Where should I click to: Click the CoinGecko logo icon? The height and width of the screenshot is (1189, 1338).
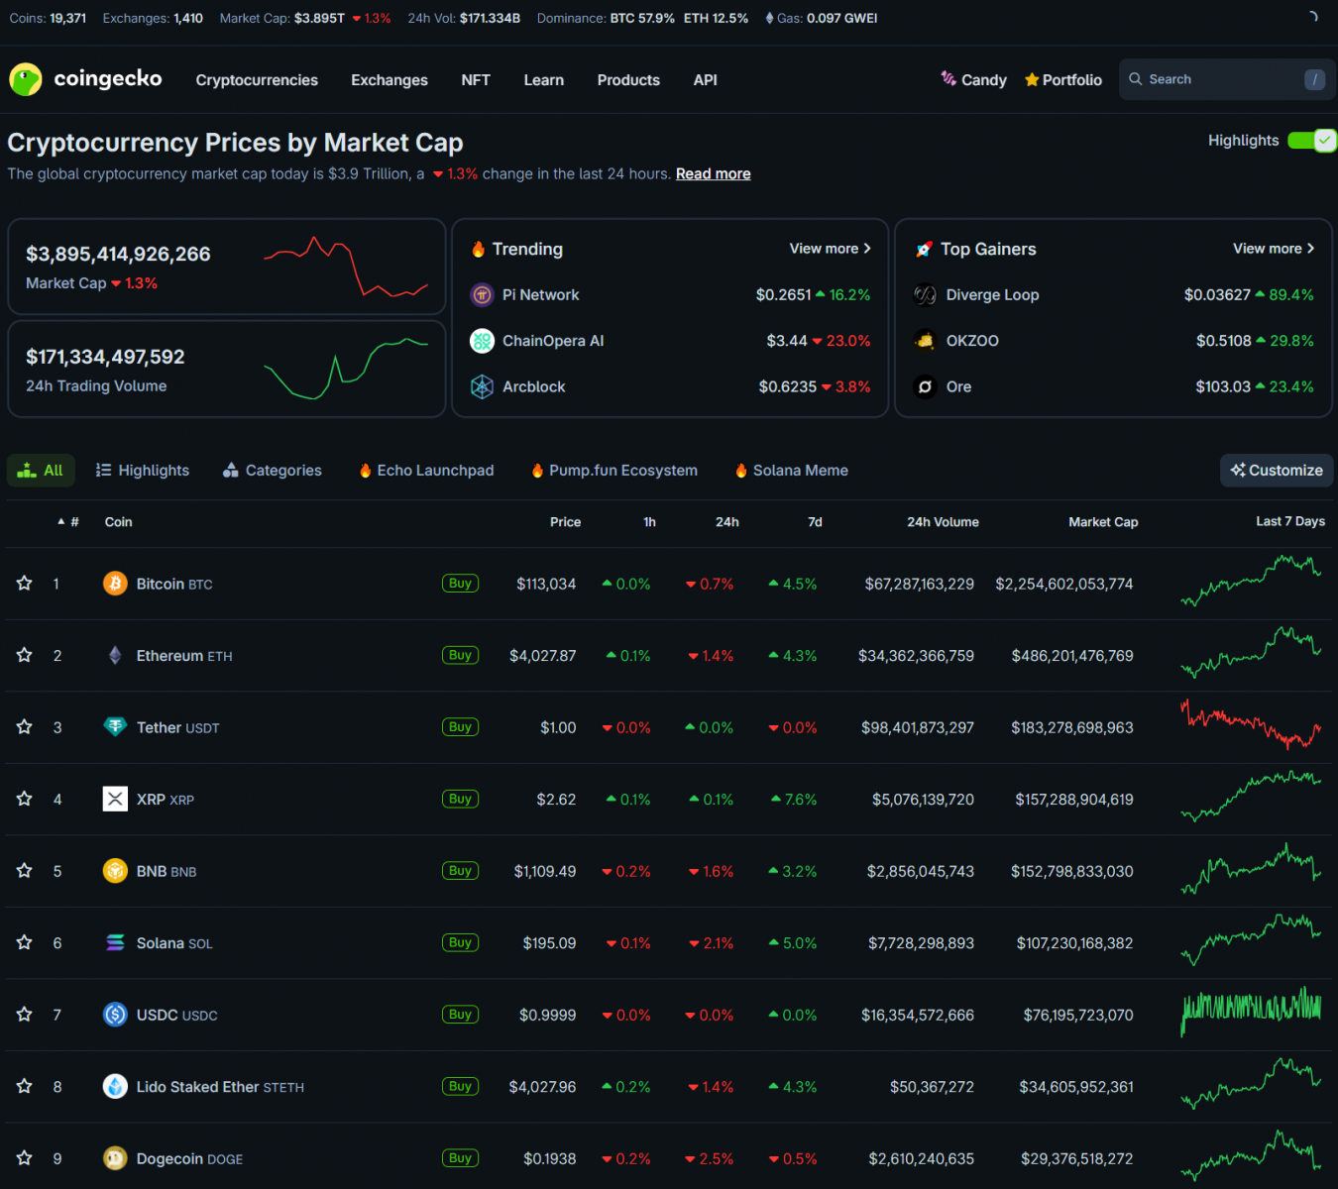[26, 79]
